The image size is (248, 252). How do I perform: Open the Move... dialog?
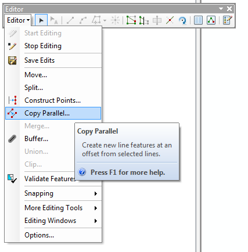[x=53, y=75]
